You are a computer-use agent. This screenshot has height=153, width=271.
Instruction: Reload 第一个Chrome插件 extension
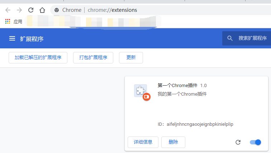coord(238,142)
